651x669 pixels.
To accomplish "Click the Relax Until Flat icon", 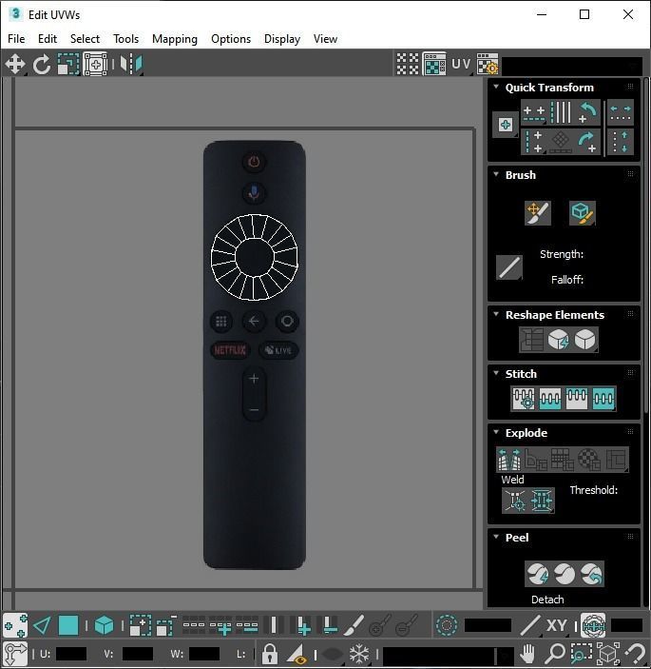I will [559, 340].
